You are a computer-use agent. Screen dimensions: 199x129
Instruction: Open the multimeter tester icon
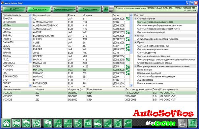pyautogui.click(x=78, y=123)
